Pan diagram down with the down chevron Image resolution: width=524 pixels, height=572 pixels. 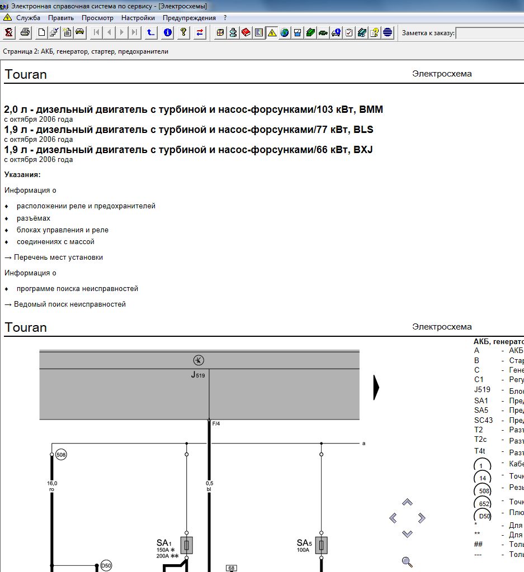click(x=407, y=533)
